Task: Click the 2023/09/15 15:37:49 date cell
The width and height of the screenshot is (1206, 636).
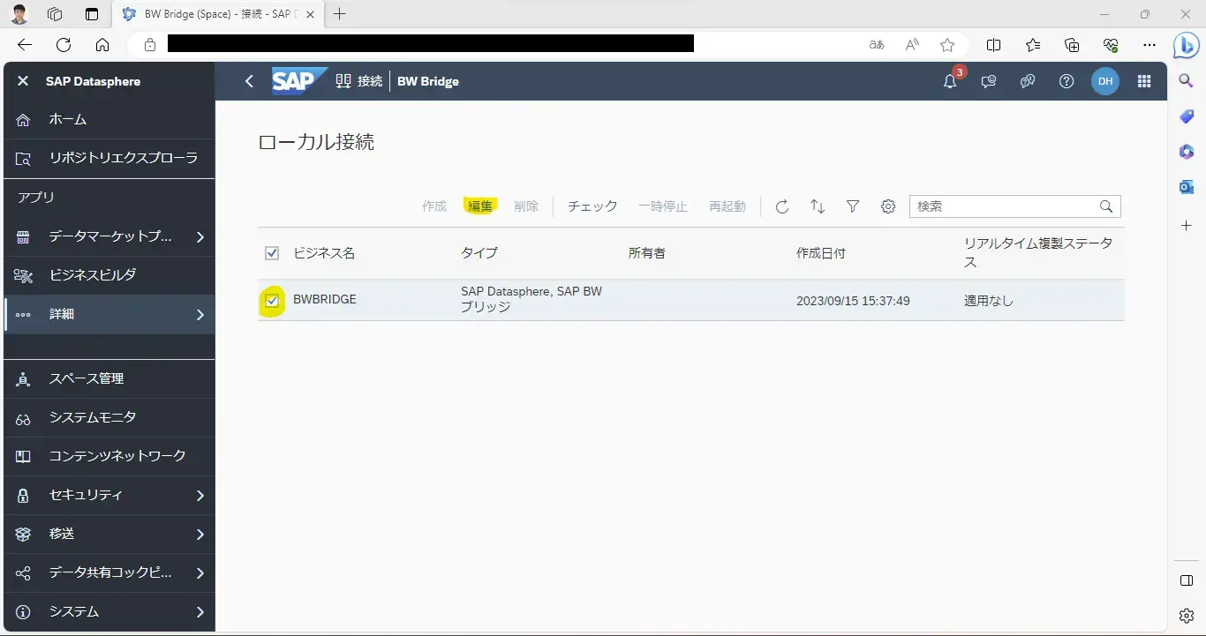Action: [853, 301]
